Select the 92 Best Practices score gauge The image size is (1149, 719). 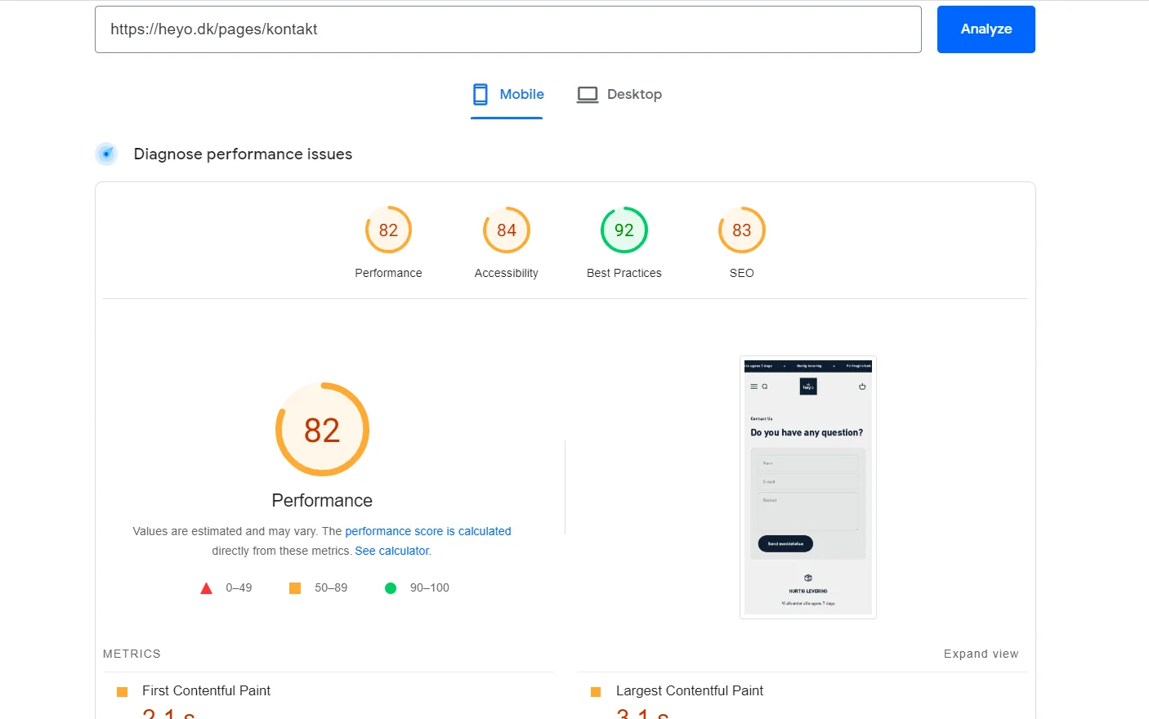pos(624,230)
